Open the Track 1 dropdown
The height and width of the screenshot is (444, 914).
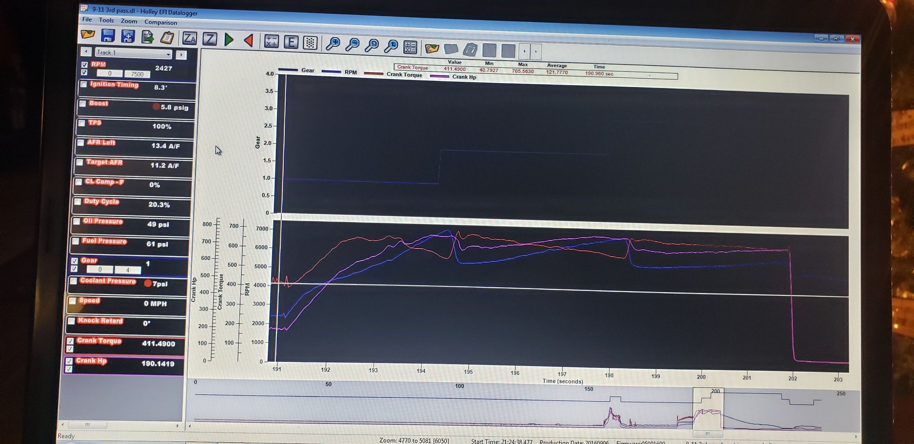pos(168,54)
